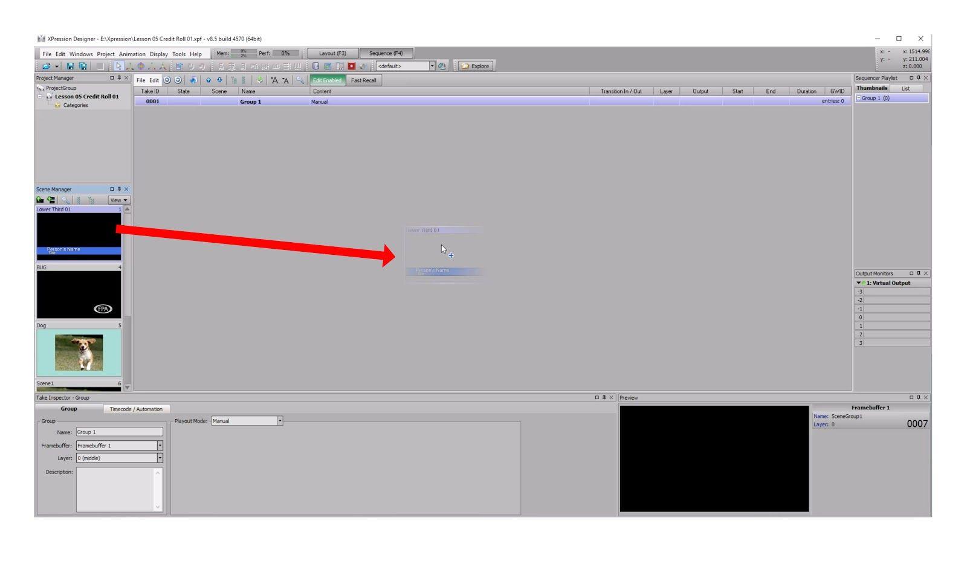Image resolution: width=967 pixels, height=567 pixels.
Task: Click the smaller font A icon
Action: [x=285, y=80]
